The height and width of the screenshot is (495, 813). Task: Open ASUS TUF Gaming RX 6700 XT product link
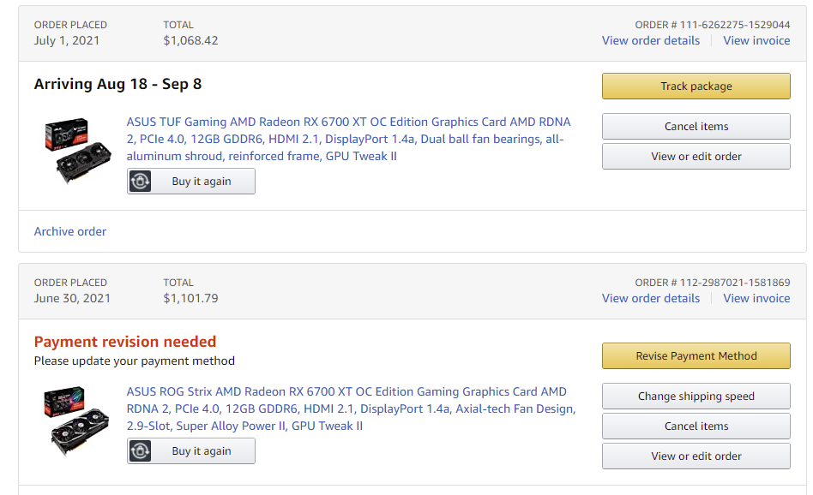(x=348, y=139)
